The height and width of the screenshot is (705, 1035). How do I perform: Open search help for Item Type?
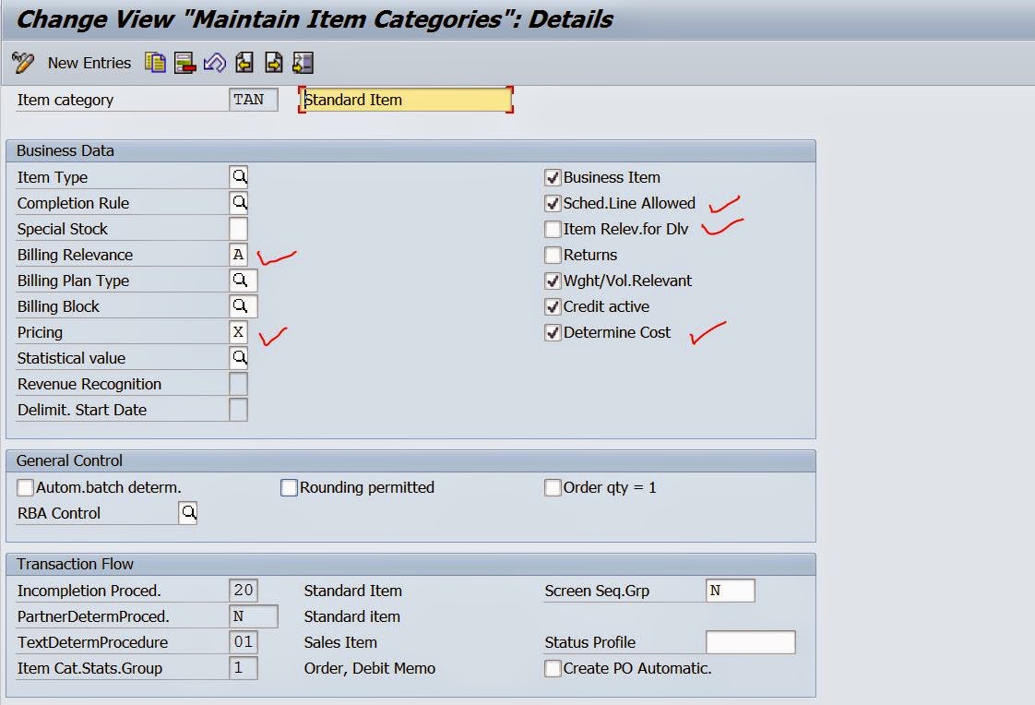[x=239, y=176]
